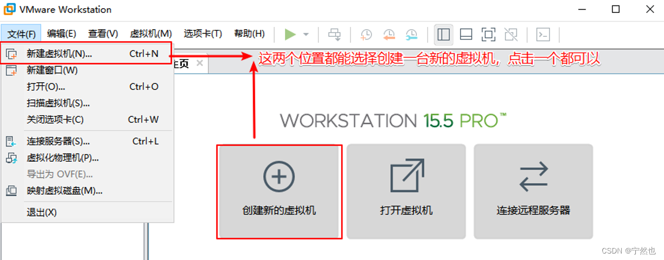The height and width of the screenshot is (260, 664).
Task: Open the 编辑(E) menu
Action: (x=62, y=34)
